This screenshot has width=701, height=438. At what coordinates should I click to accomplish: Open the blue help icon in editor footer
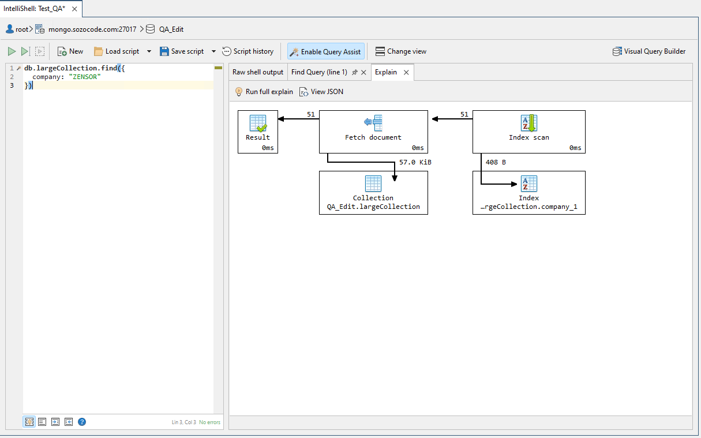pyautogui.click(x=82, y=422)
